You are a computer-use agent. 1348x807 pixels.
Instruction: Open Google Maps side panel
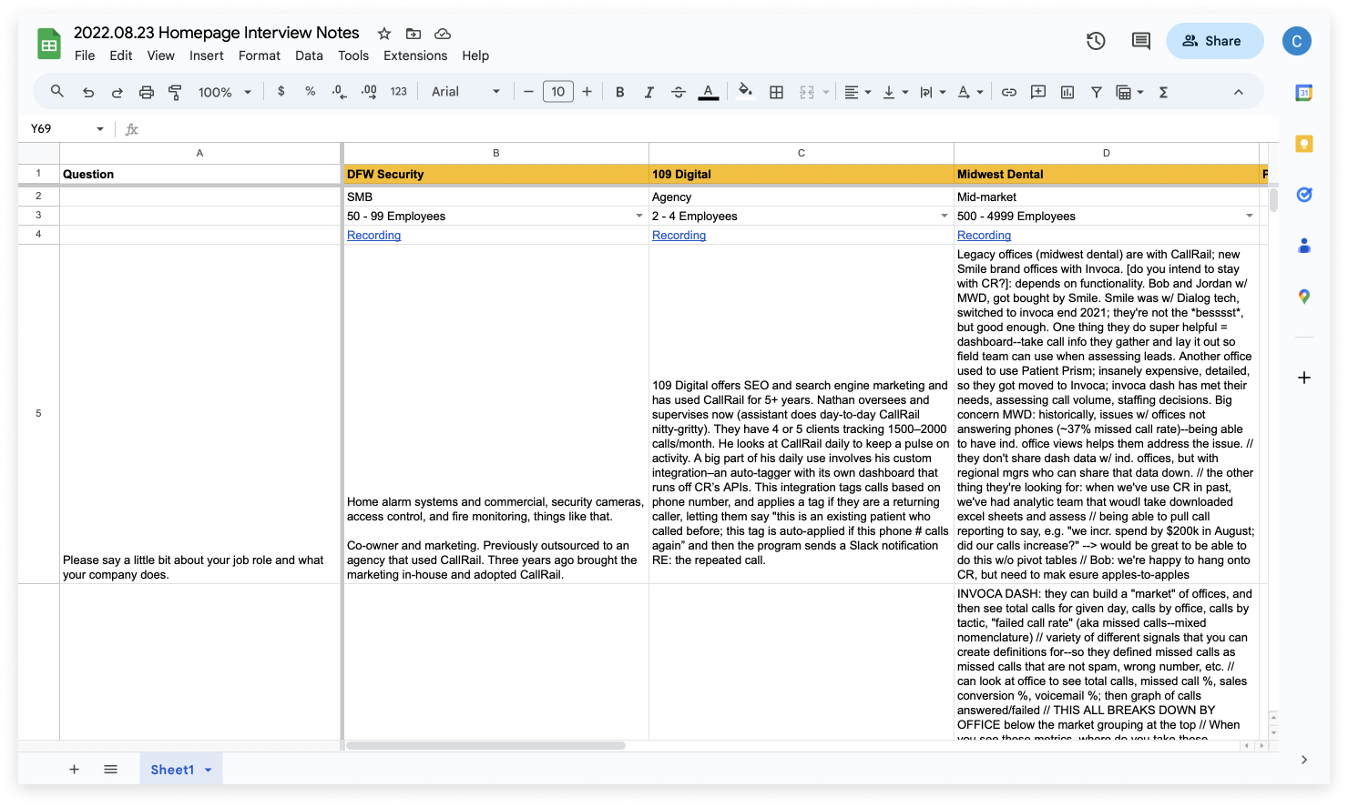1304,297
